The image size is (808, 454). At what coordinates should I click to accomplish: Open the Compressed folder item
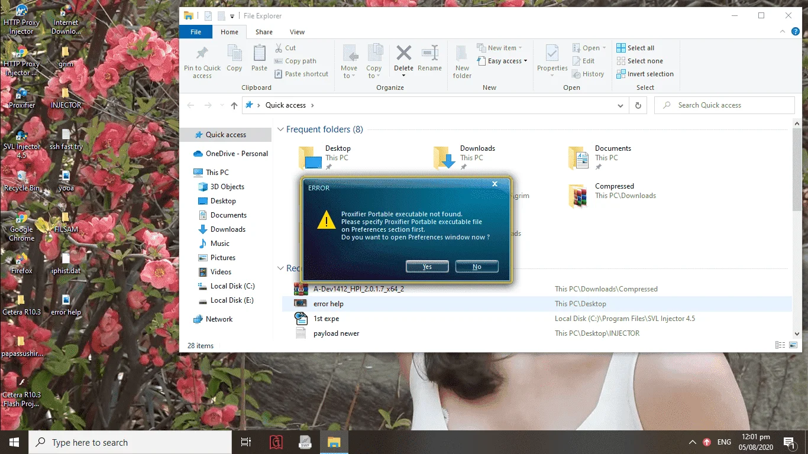(612, 196)
